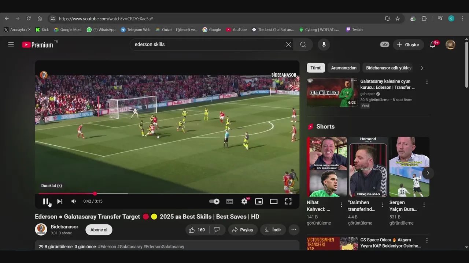Open the GS Space Odası video title
Screen dimensions: 469x263
click(x=391, y=243)
